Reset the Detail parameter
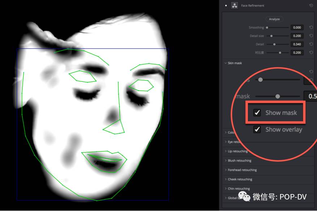This screenshot has width=317, height=211. click(x=311, y=44)
